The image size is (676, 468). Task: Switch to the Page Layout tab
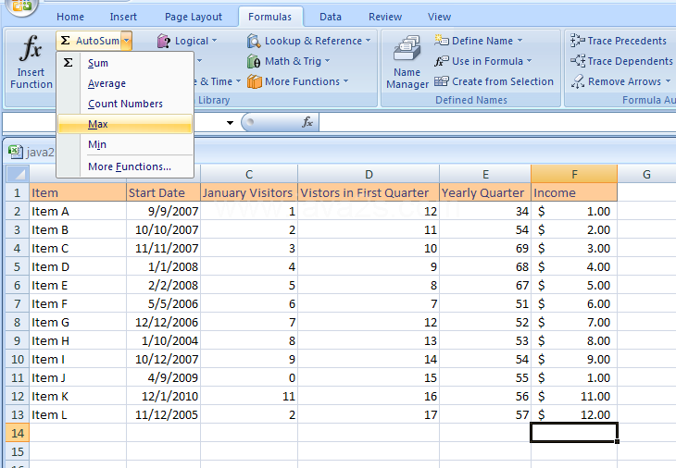click(194, 17)
